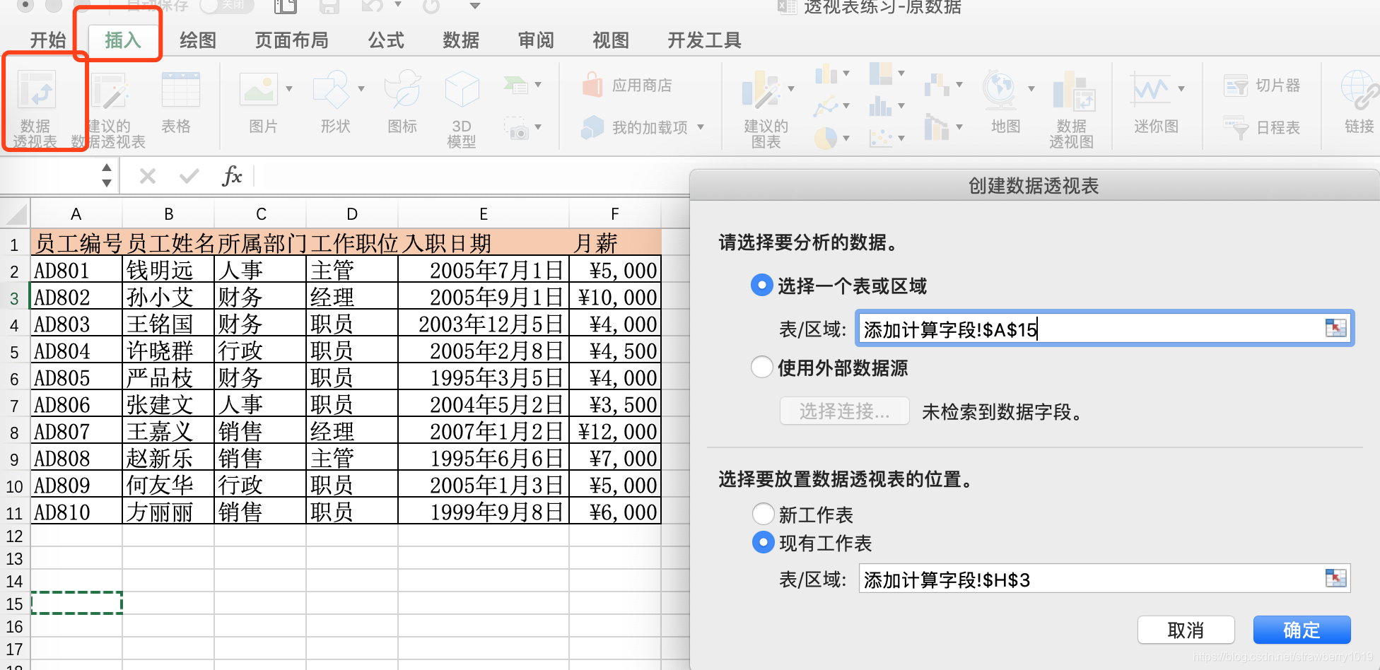Expand the pie chart dropdown arrow
This screenshot has height=670, width=1380.
click(x=846, y=139)
